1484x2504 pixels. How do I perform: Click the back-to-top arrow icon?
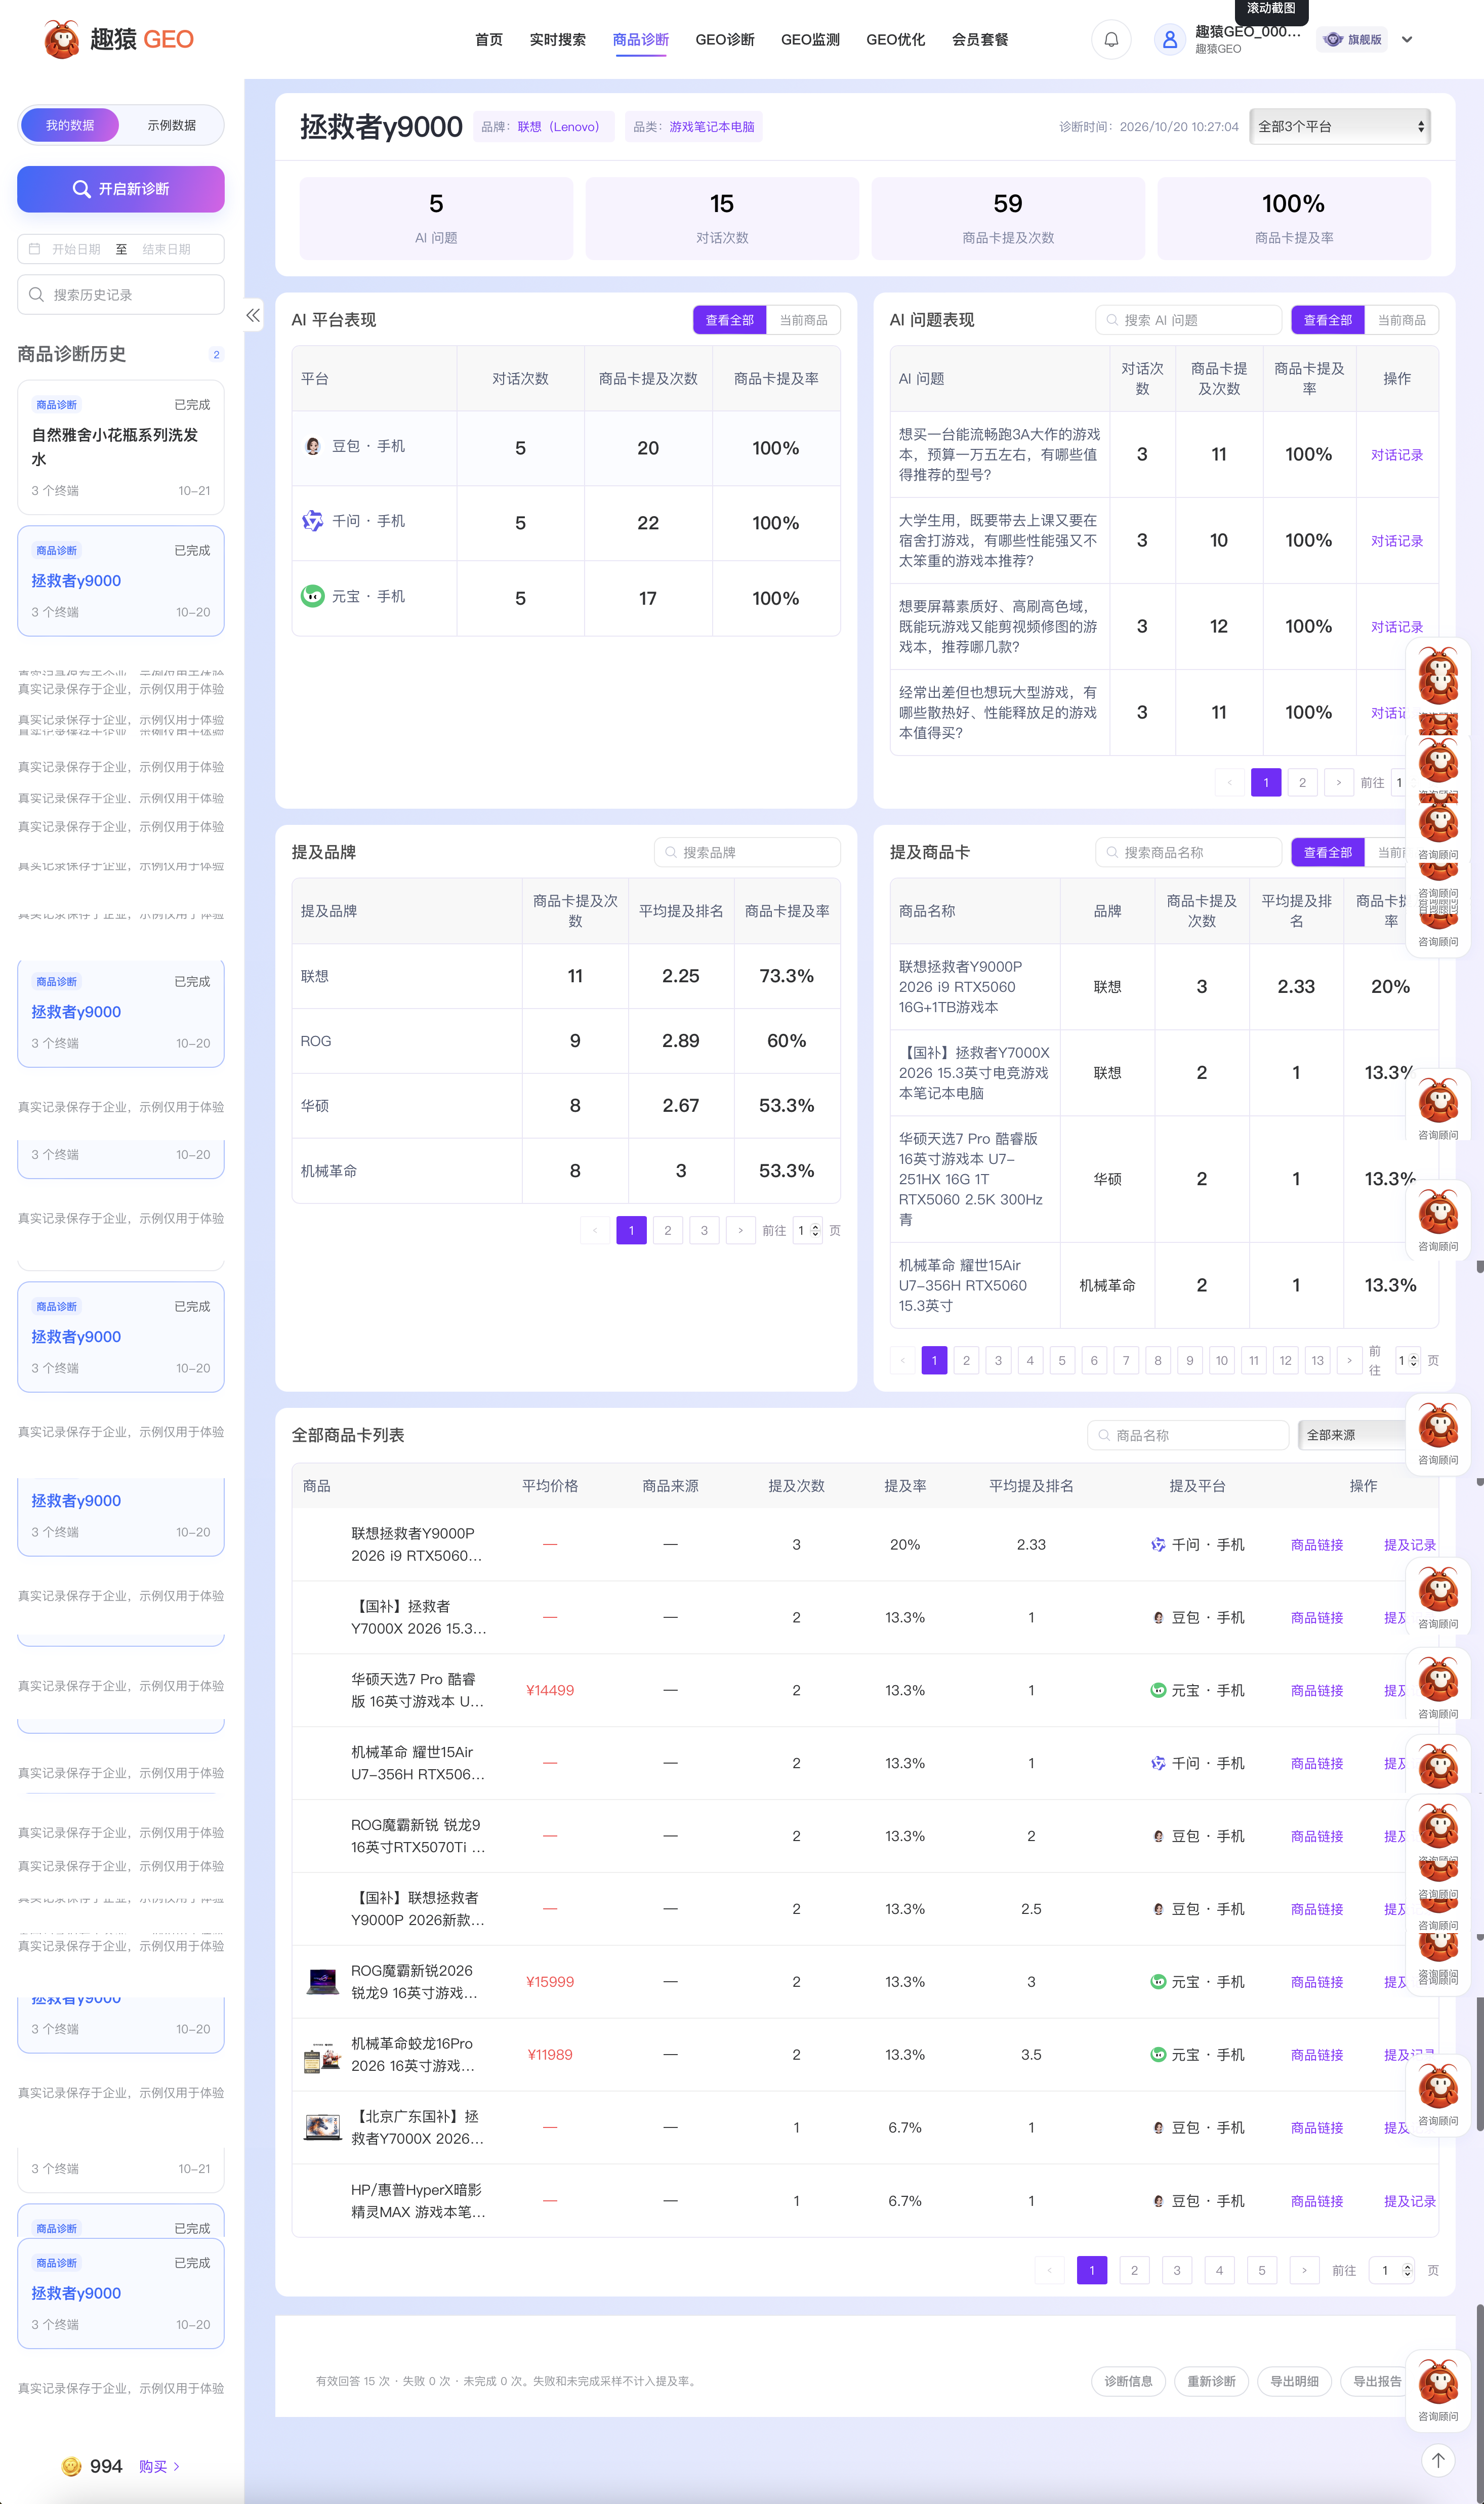[x=1438, y=2460]
